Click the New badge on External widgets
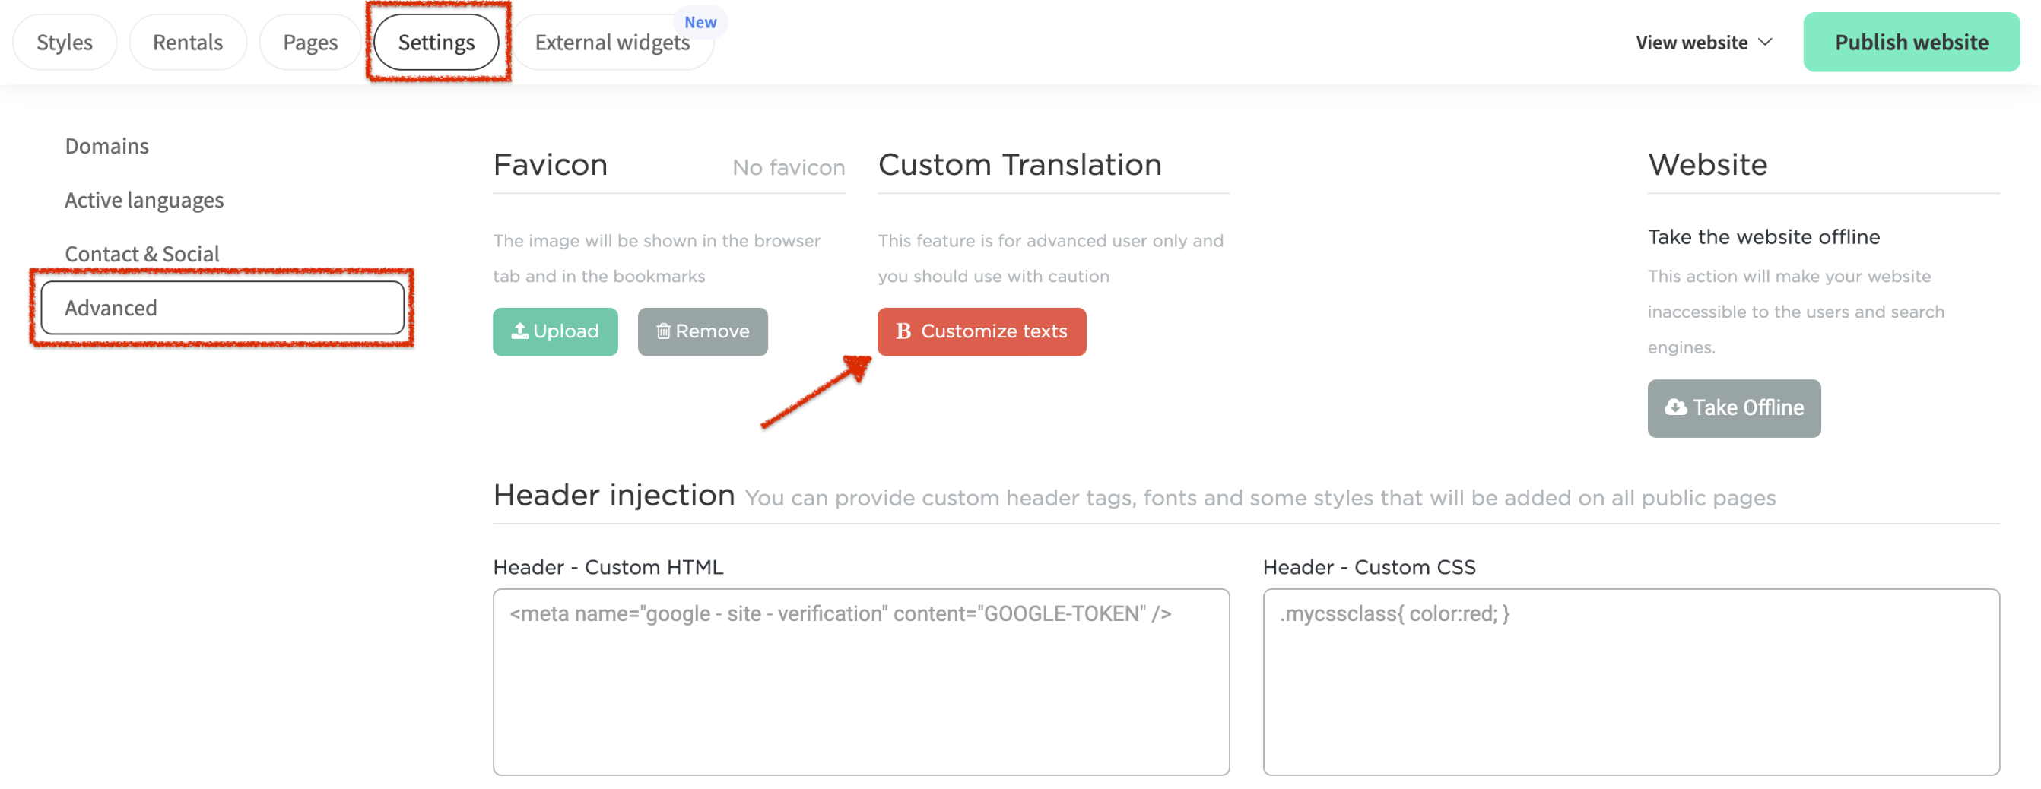The image size is (2041, 789). pyautogui.click(x=700, y=22)
